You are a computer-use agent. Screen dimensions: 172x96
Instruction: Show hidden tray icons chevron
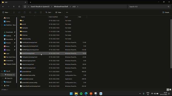pyautogui.click(x=140, y=94)
